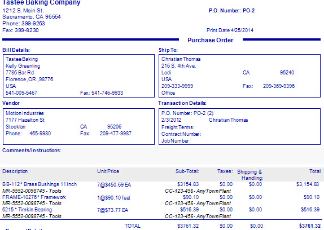The height and width of the screenshot is (230, 324).
Task: Click line total $3,154.83
Action: [x=308, y=184]
